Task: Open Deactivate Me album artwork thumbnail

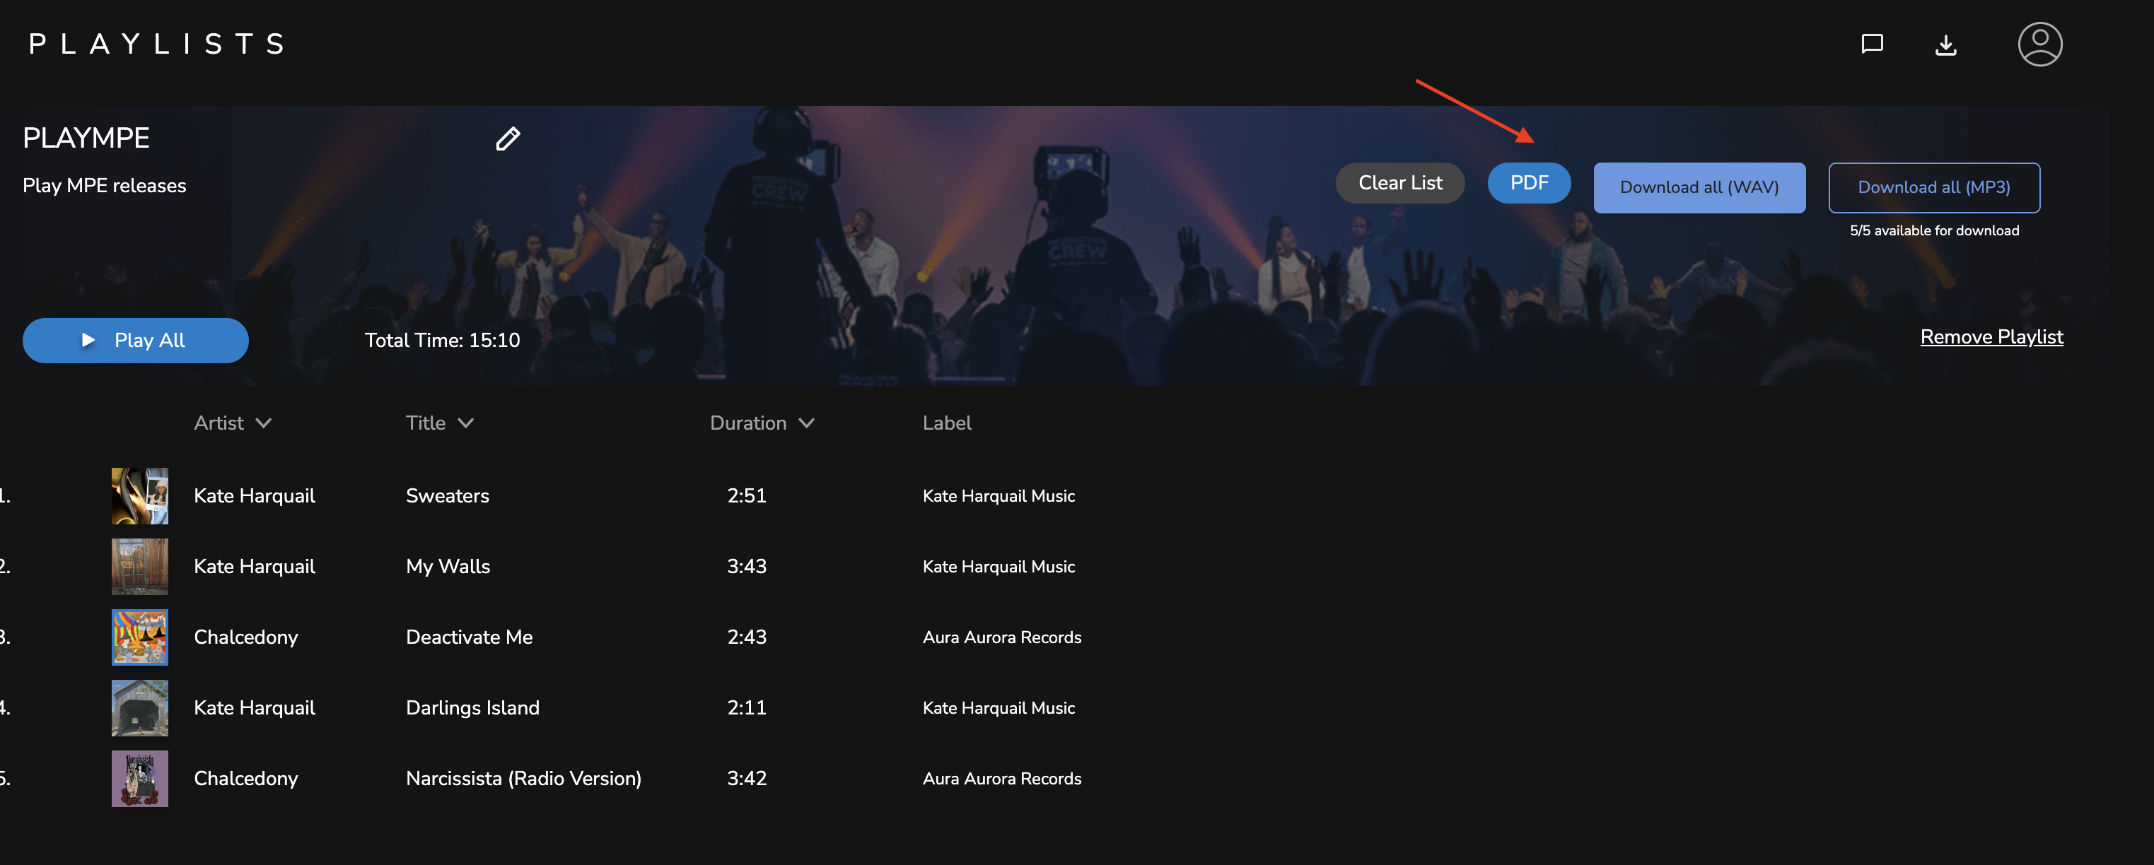Action: click(139, 637)
